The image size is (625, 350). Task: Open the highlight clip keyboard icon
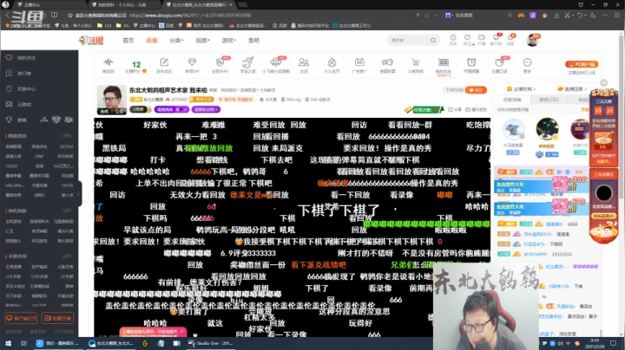(444, 62)
